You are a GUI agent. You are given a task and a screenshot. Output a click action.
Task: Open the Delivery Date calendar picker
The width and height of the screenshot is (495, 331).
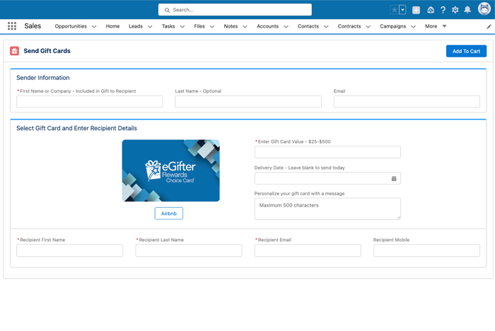pos(394,179)
